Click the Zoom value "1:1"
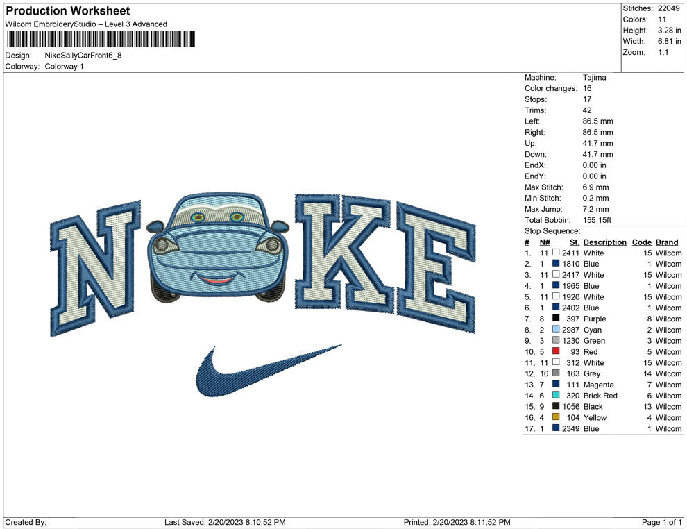This screenshot has width=687, height=529. click(663, 52)
